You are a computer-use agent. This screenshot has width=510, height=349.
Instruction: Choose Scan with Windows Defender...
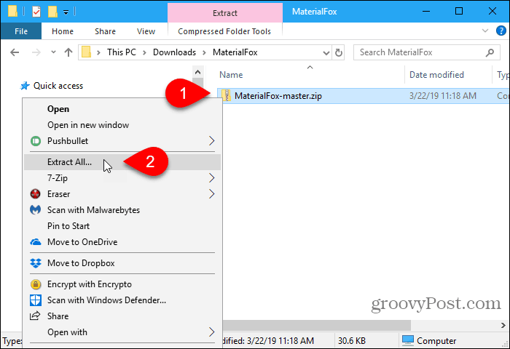pos(106,300)
